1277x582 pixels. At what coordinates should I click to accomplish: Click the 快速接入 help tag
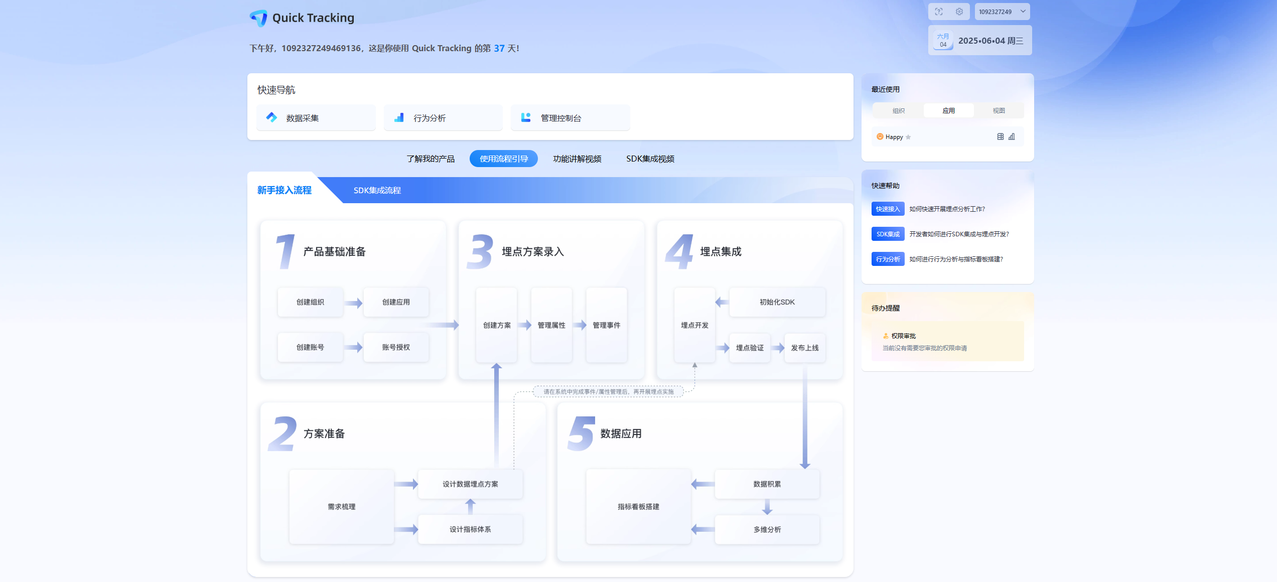pos(888,209)
